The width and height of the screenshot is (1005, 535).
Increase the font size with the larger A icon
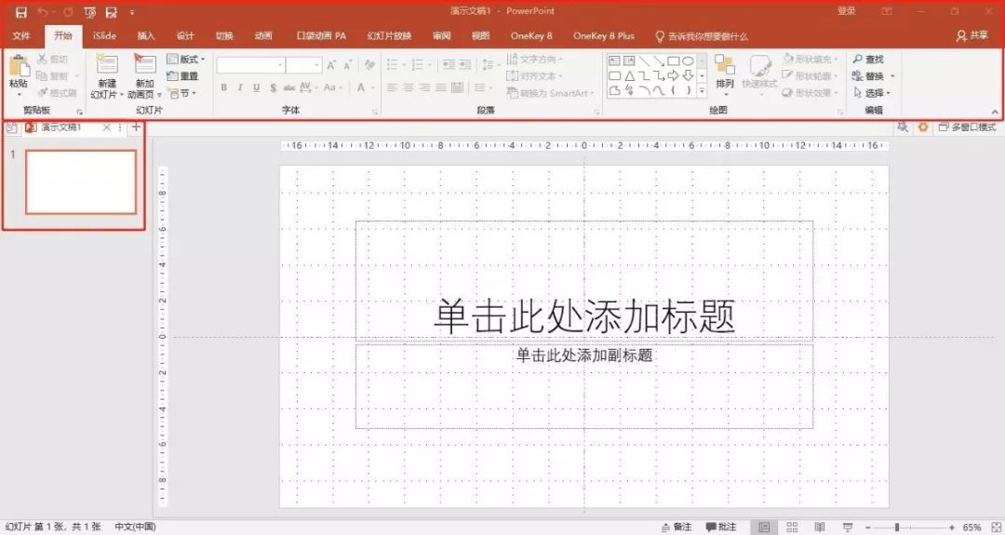(331, 65)
